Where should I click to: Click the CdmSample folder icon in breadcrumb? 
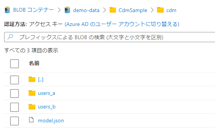coord(113,10)
